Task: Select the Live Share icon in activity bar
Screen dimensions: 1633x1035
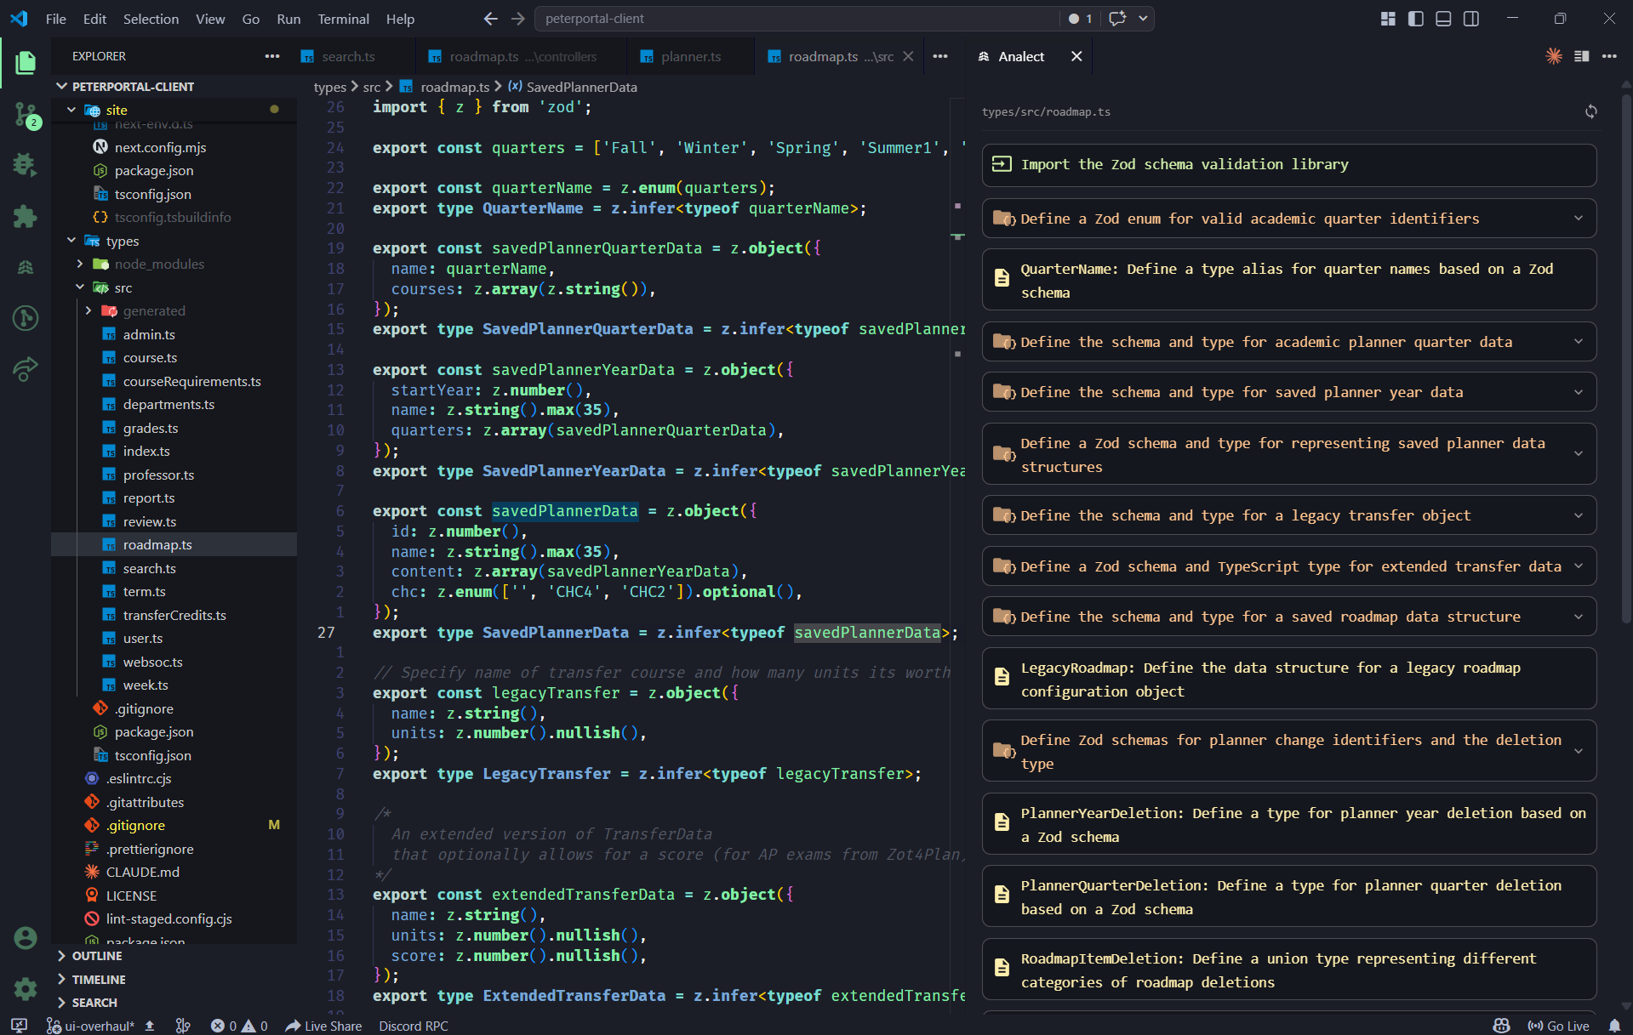Action: pyautogui.click(x=25, y=370)
